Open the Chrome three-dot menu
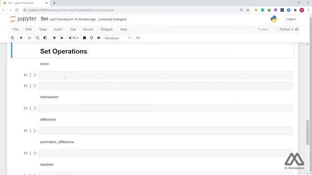The height and width of the screenshot is (175, 312). pos(308,10)
